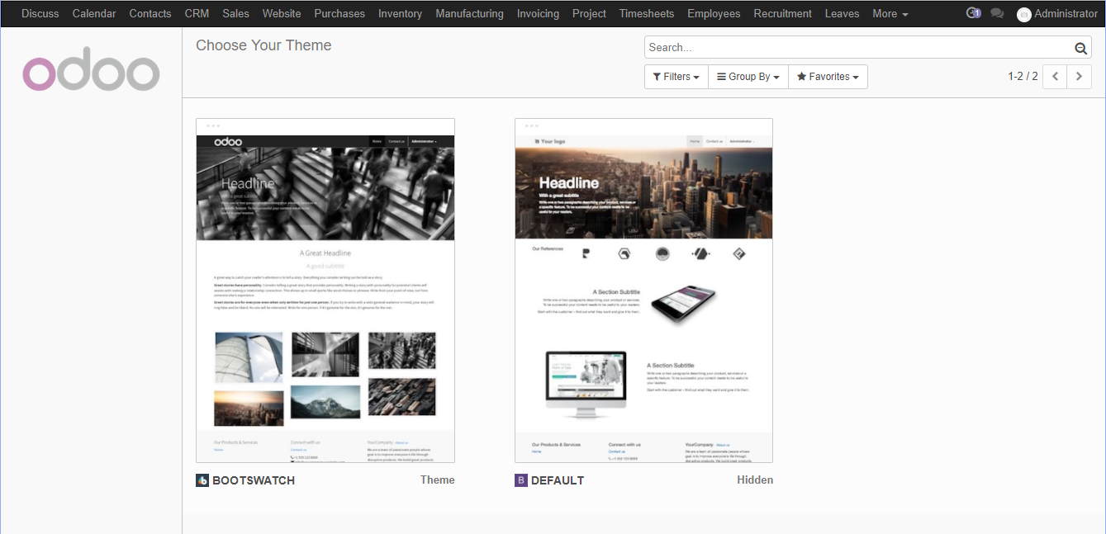Open the Manufacturing module

[469, 13]
